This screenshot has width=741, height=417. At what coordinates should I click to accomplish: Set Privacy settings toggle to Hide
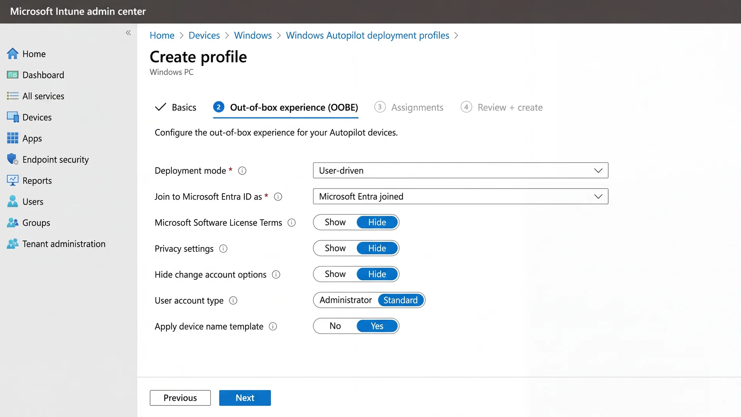pyautogui.click(x=377, y=248)
